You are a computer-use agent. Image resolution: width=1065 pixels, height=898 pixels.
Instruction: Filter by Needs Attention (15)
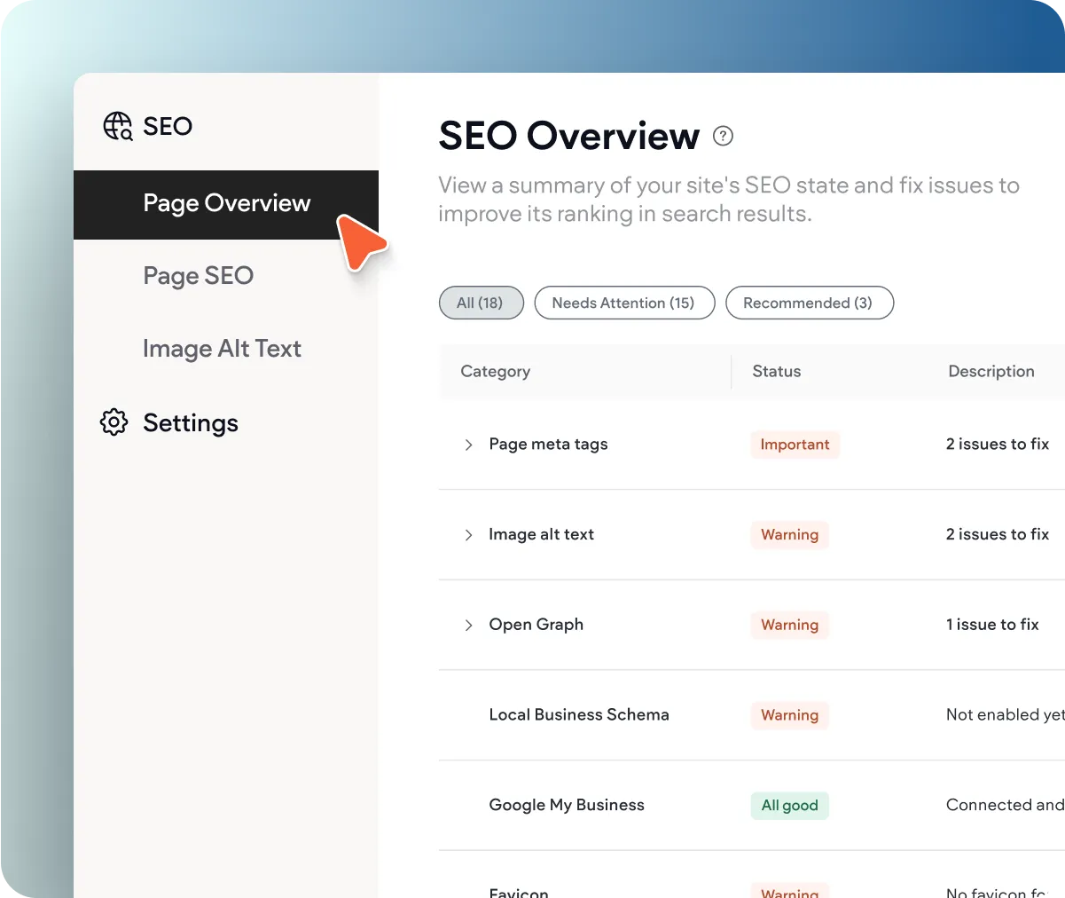tap(623, 303)
